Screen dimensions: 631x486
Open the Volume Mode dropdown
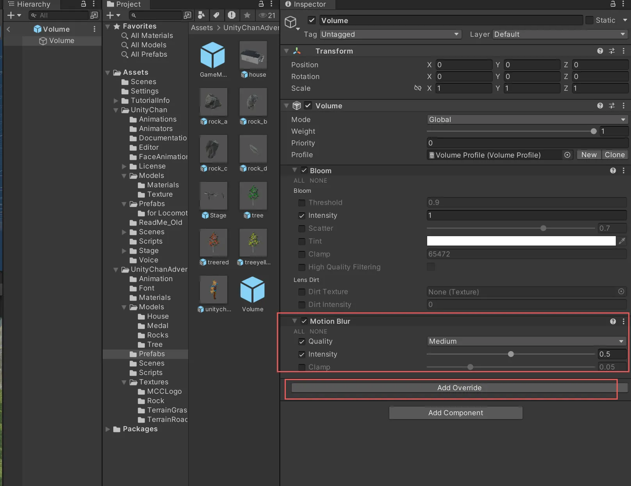pyautogui.click(x=527, y=120)
